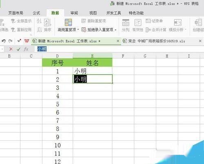Expand the 高亮重复项 dropdown arrow
This screenshot has height=164, width=204.
(78, 29)
